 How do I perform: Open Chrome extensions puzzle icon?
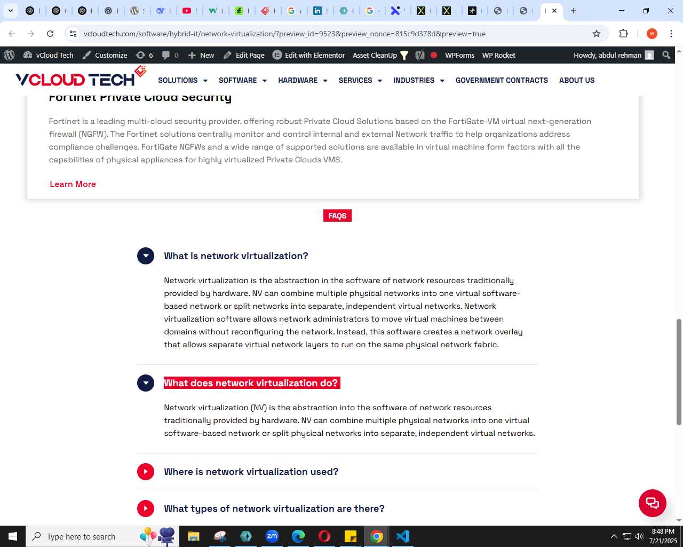click(623, 34)
